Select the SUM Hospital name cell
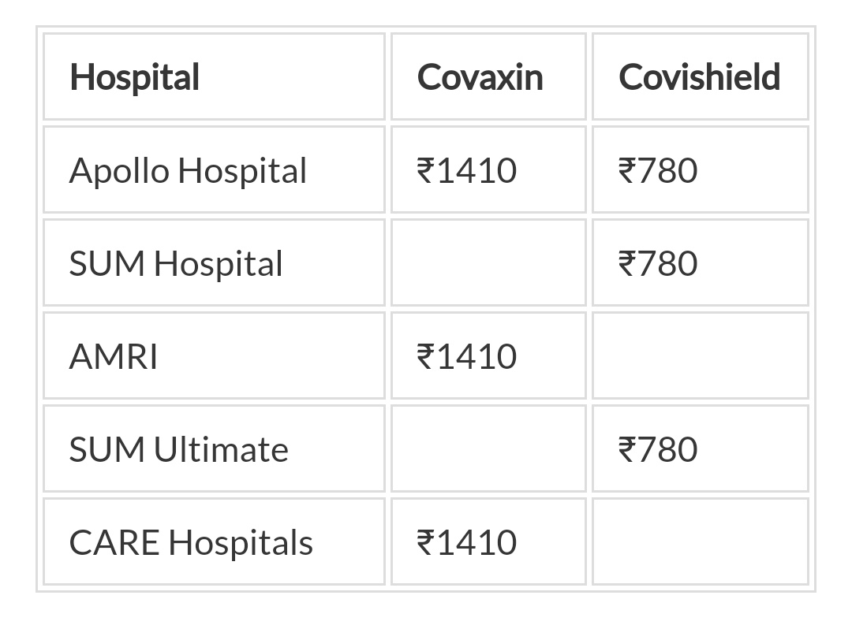 coord(176,263)
